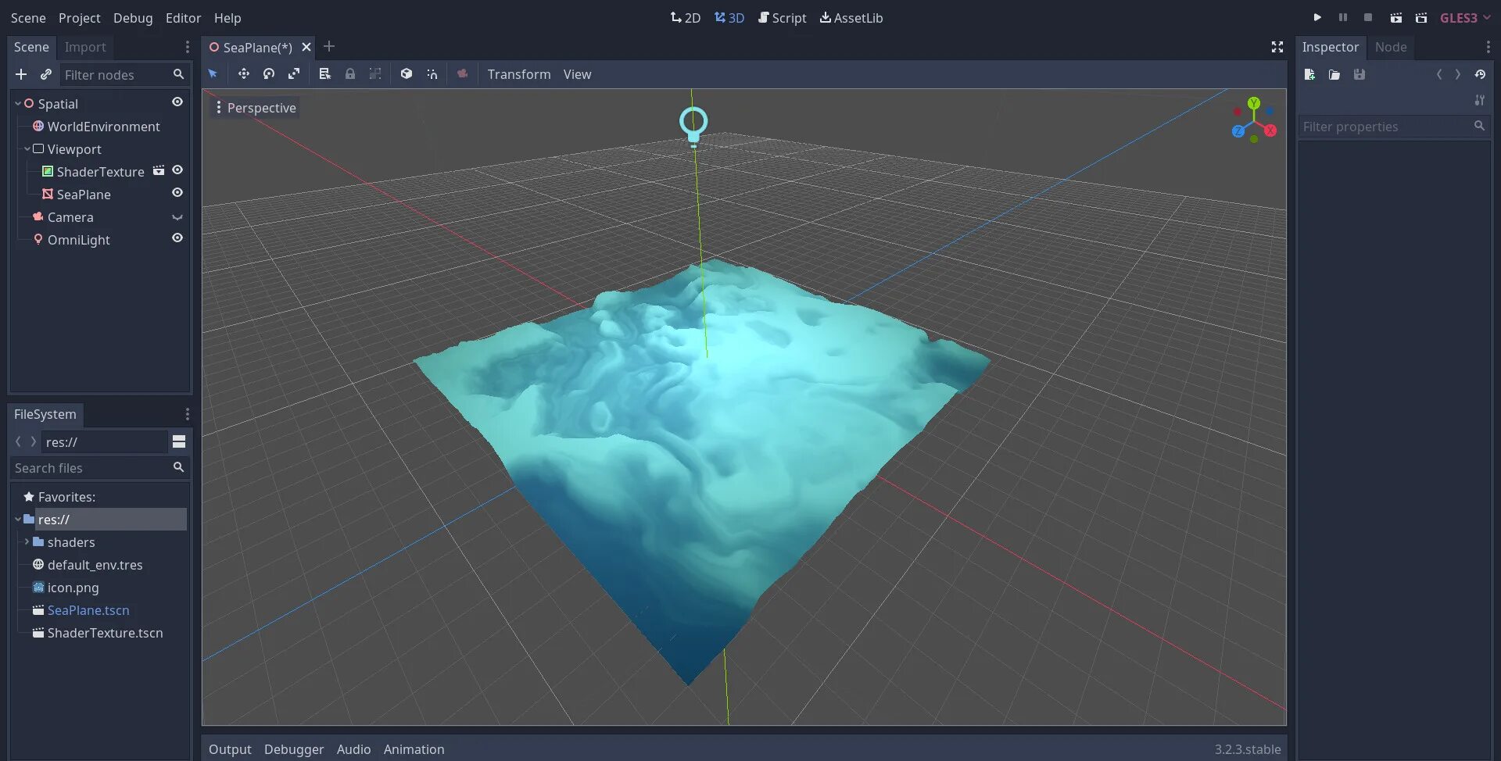Create a new resource in Inspector
Image resolution: width=1501 pixels, height=761 pixels.
pos(1309,74)
